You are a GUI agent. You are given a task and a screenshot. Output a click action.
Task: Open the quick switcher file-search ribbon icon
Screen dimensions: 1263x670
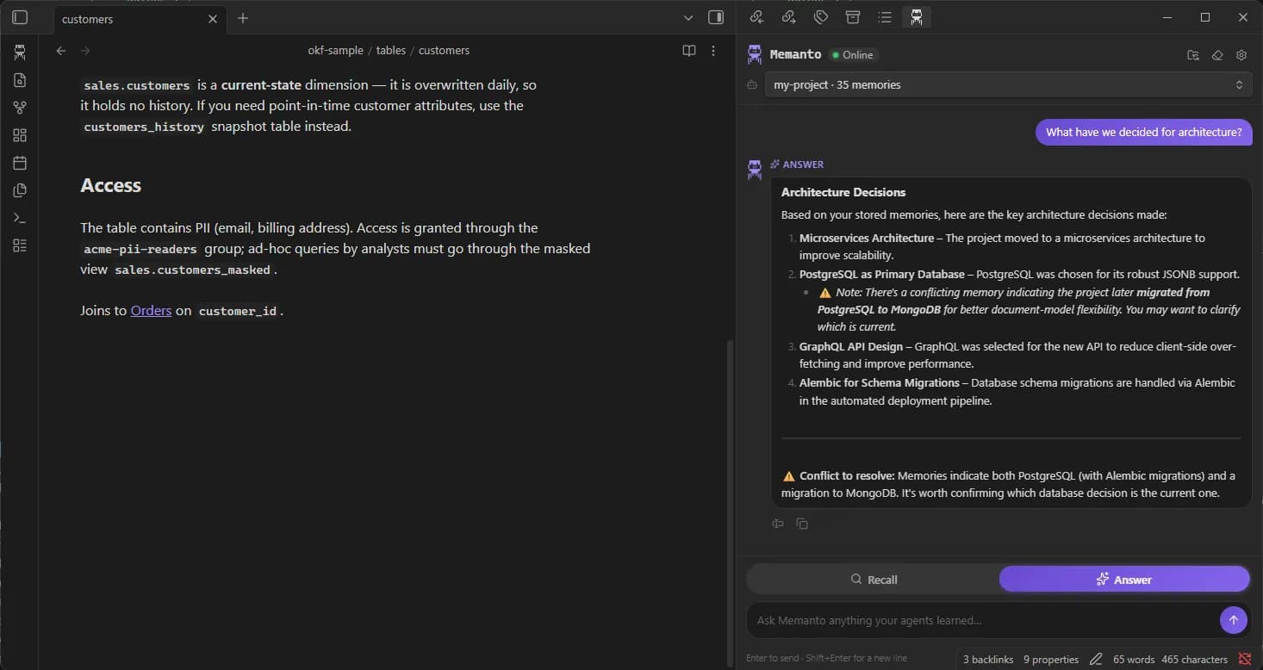(20, 80)
